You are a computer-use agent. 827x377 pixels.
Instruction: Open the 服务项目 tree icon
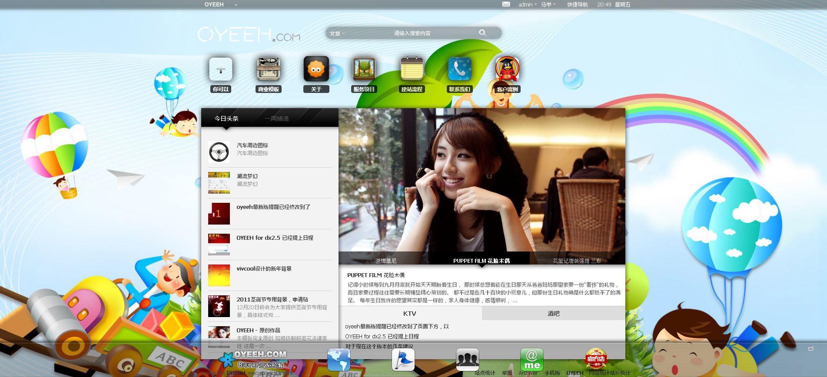(364, 69)
